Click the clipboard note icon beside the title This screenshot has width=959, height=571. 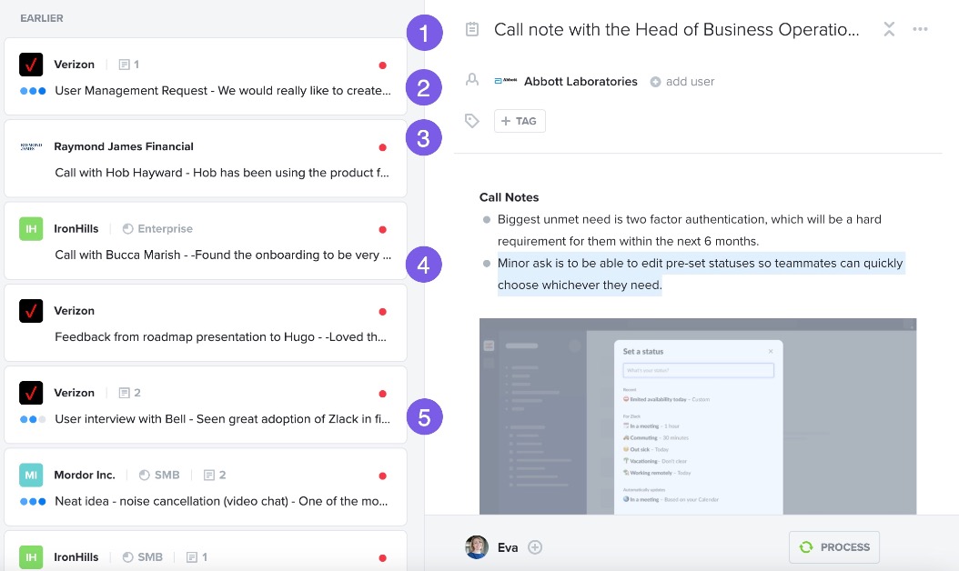471,29
